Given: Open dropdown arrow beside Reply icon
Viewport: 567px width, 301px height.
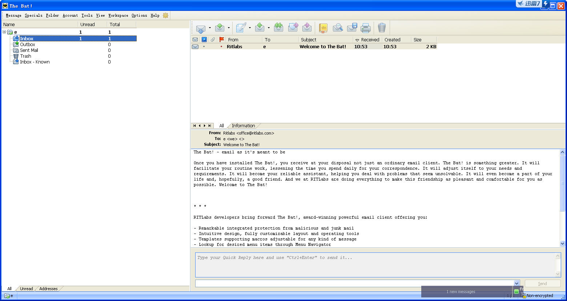Looking at the screenshot, I should point(269,28).
